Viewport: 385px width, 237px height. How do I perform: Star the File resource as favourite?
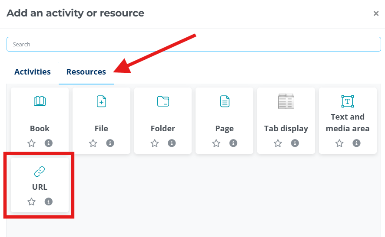(x=93, y=143)
